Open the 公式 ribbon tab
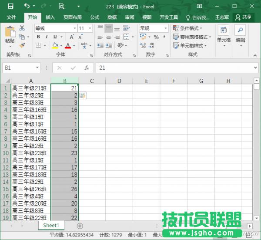This screenshot has width=261, height=240. click(x=94, y=17)
